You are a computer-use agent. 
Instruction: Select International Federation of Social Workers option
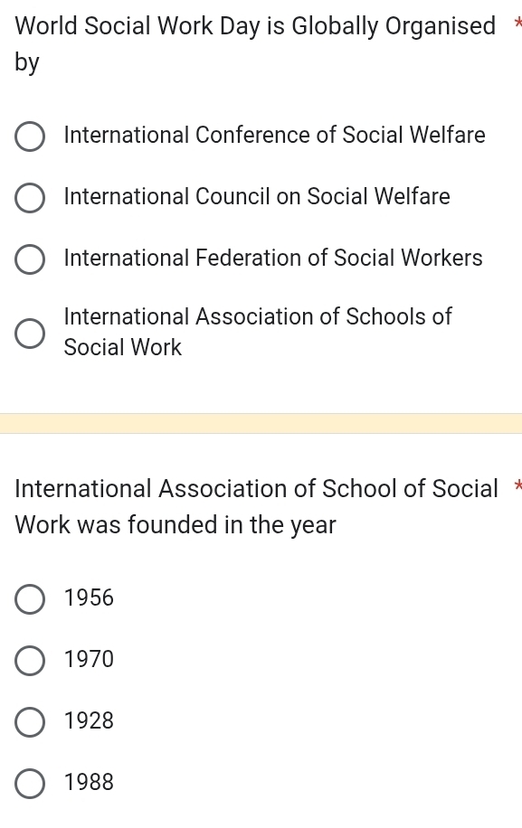point(30,259)
